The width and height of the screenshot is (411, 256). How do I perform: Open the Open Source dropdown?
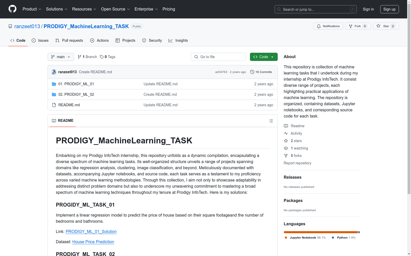pyautogui.click(x=115, y=9)
